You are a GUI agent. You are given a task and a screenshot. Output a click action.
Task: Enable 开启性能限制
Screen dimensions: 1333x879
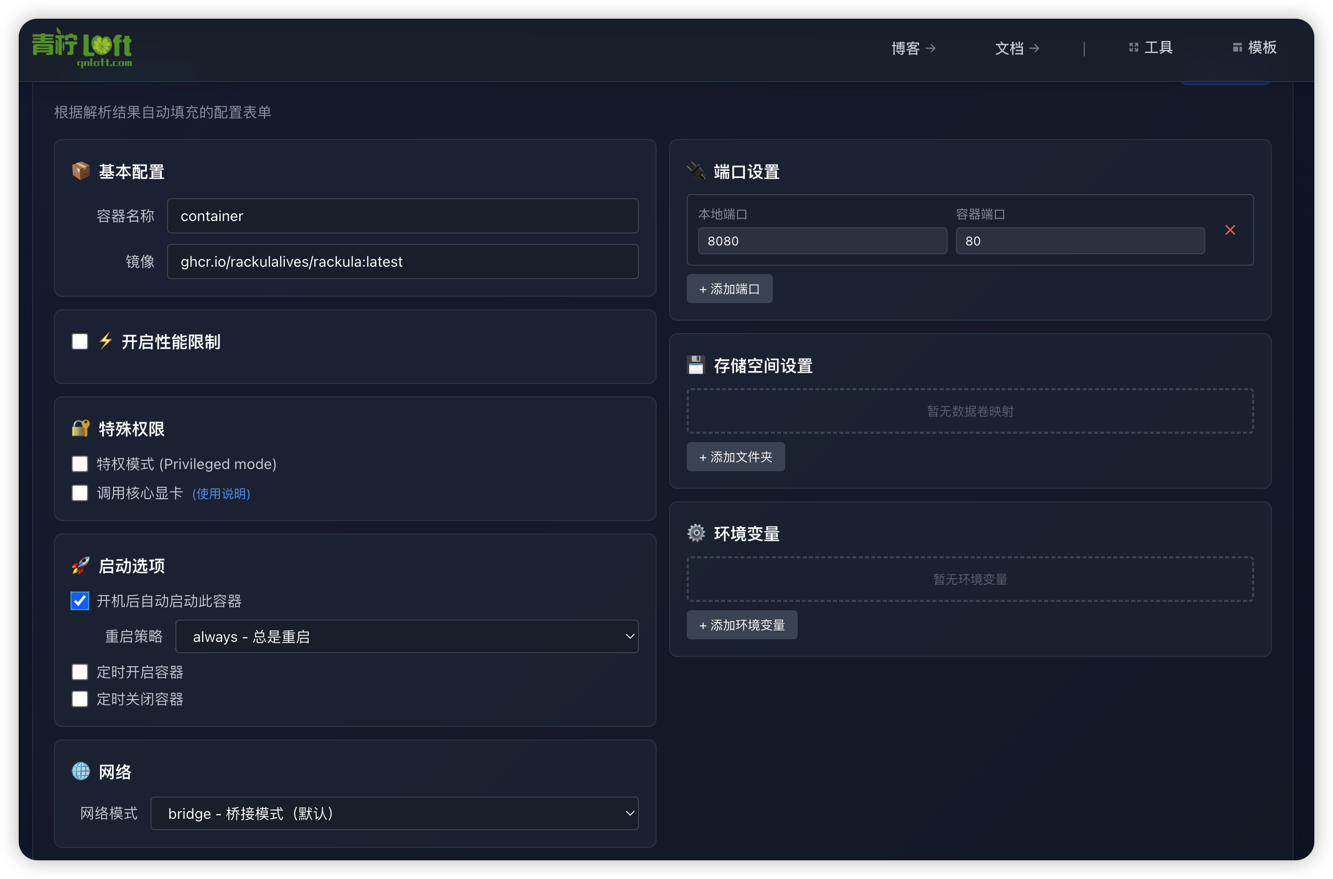coord(79,341)
